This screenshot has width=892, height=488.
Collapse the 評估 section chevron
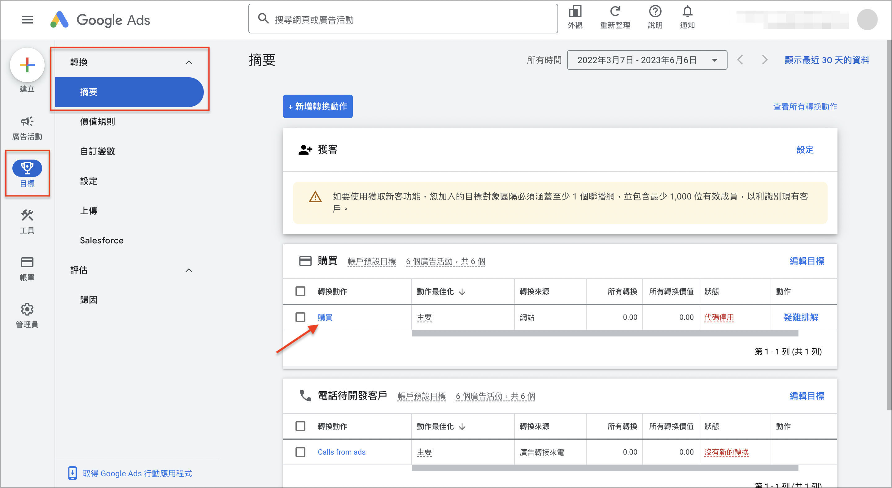pos(189,270)
